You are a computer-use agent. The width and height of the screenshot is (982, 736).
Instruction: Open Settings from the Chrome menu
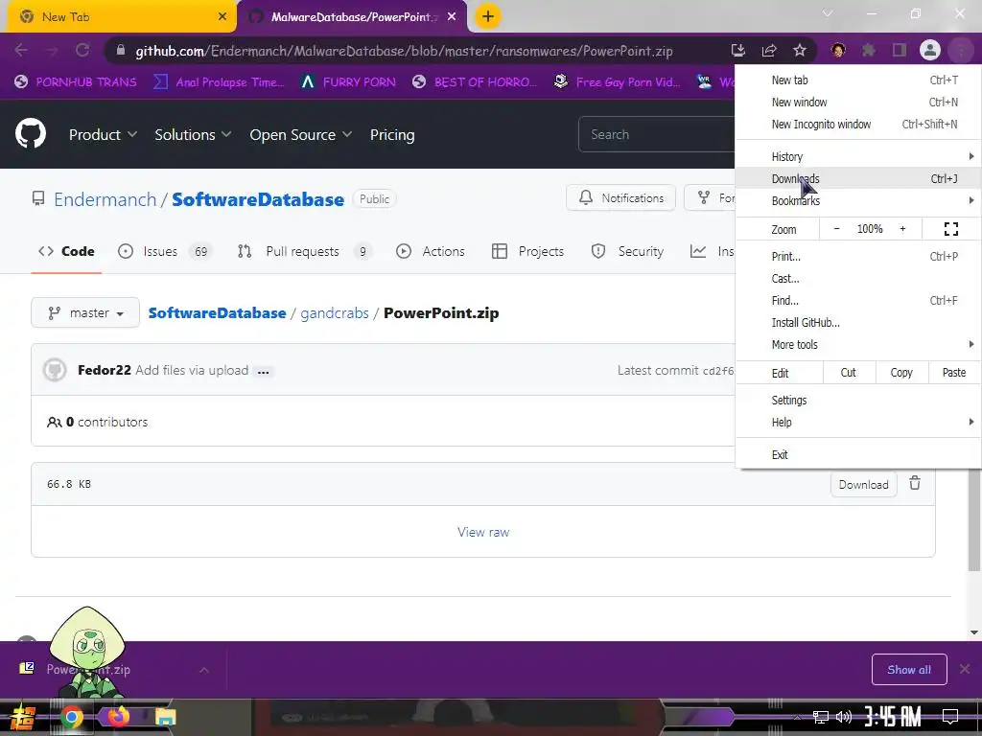(x=858, y=400)
